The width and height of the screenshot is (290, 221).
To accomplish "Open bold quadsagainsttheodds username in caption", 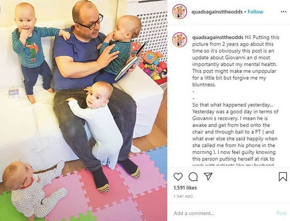I will pos(218,37).
